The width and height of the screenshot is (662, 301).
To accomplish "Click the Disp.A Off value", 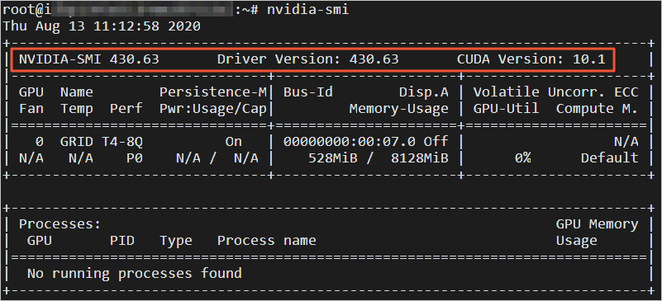I will point(436,142).
